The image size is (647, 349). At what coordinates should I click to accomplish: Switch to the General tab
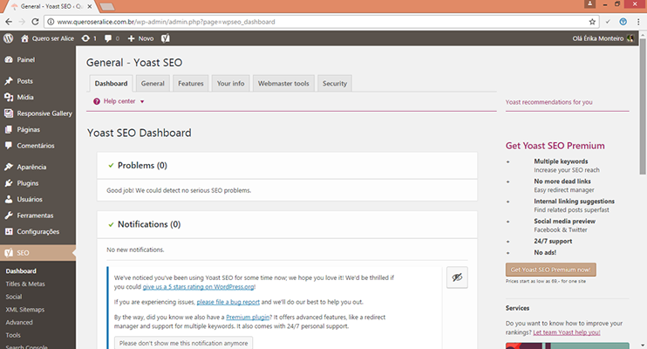pos(153,84)
